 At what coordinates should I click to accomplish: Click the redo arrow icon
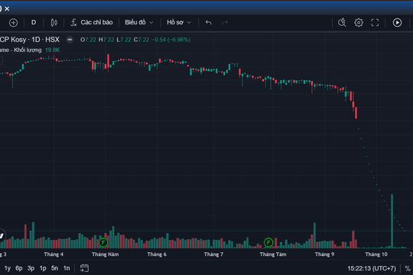tap(225, 23)
